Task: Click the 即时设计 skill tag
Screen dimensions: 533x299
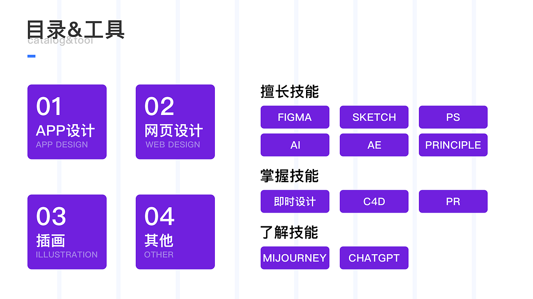Action: pyautogui.click(x=295, y=201)
